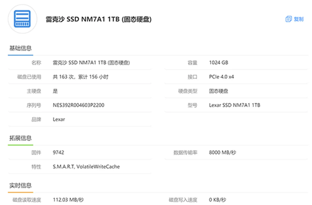312x205 pixels.
Task: Click the disk read speed 112.03 MB/秒
Action: (68, 200)
